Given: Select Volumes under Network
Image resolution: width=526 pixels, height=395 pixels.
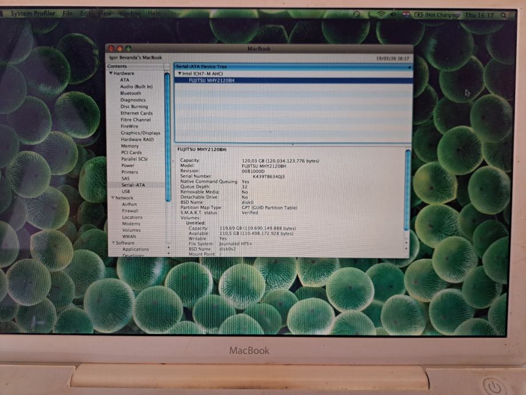Looking at the screenshot, I should [x=132, y=230].
